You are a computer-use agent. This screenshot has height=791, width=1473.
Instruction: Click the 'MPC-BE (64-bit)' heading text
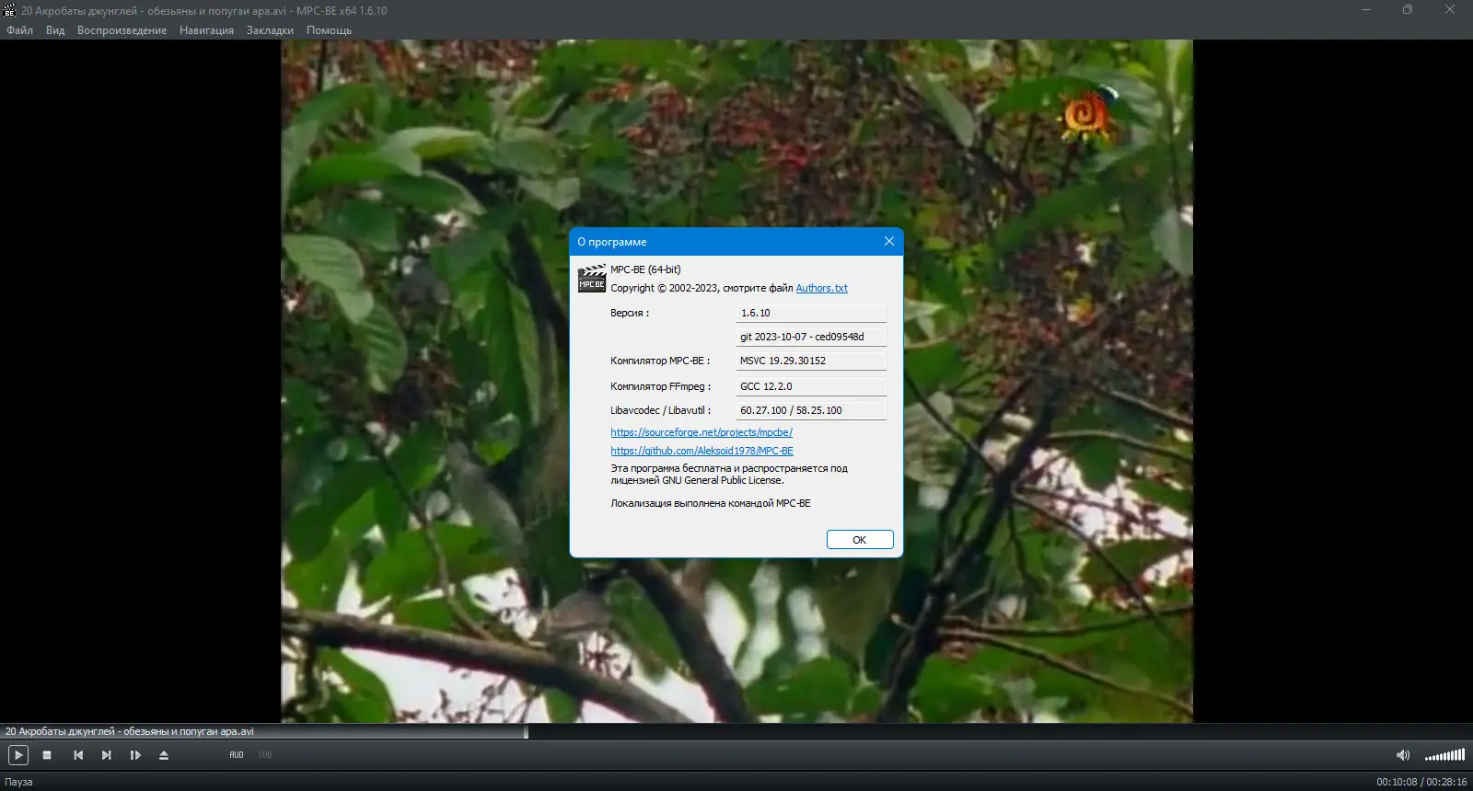point(645,269)
